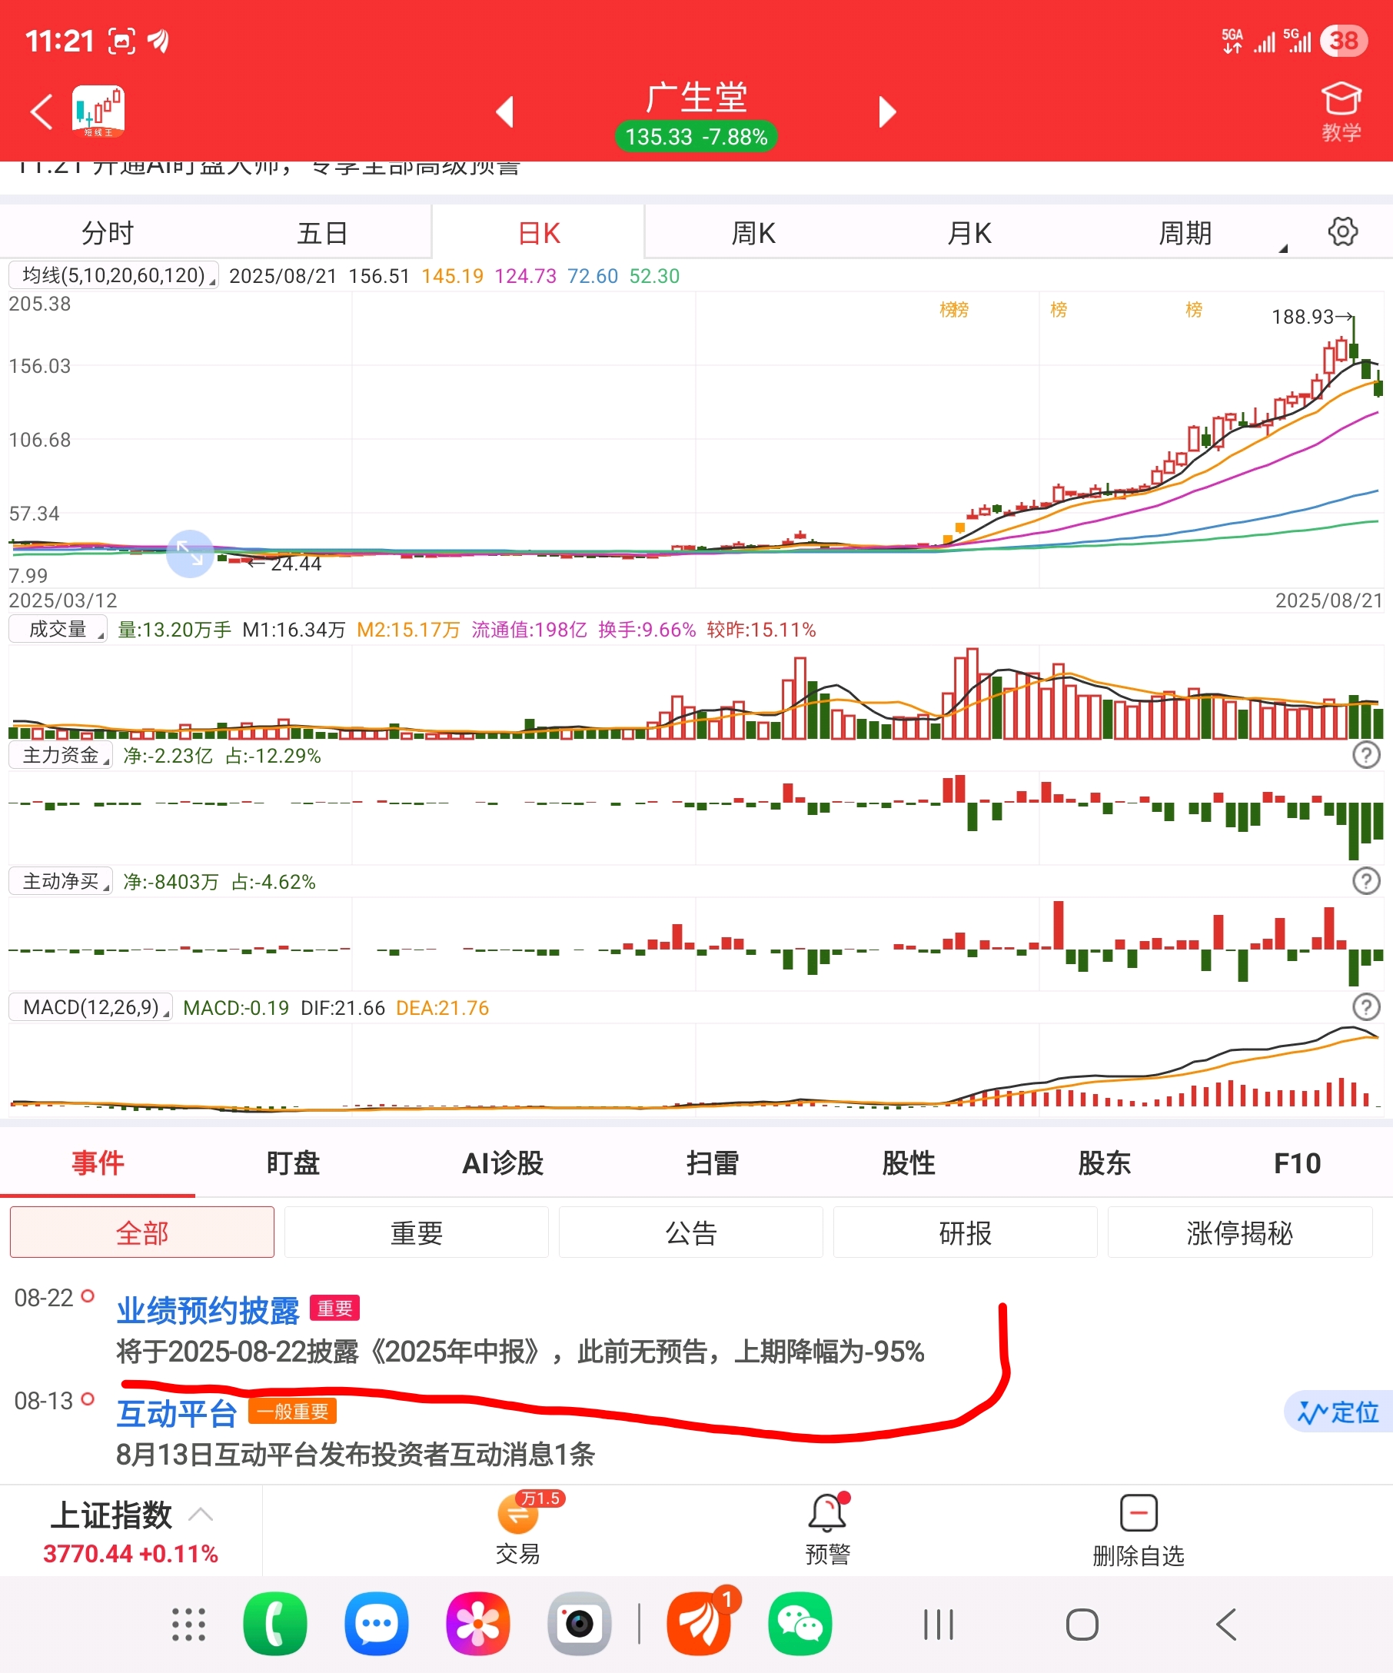Open the short-line king app logo icon
The image size is (1393, 1673).
[x=98, y=111]
